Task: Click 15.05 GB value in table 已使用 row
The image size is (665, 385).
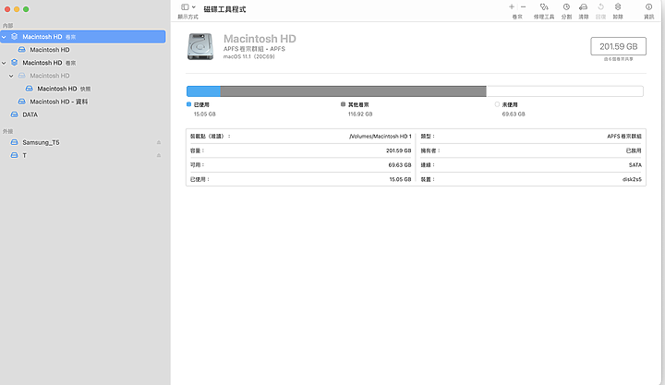Action: [x=400, y=179]
